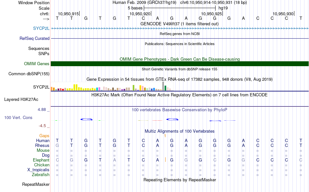Click the OMIM Genes track label
309x192 pixels.
coord(36,64)
